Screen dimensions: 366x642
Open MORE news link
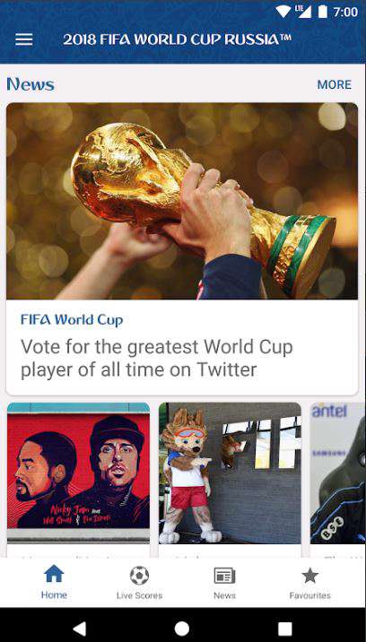point(335,84)
